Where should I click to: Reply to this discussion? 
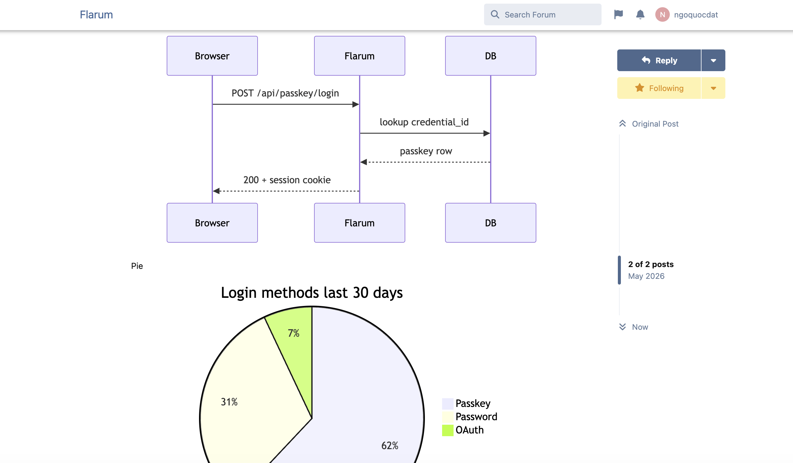point(659,60)
